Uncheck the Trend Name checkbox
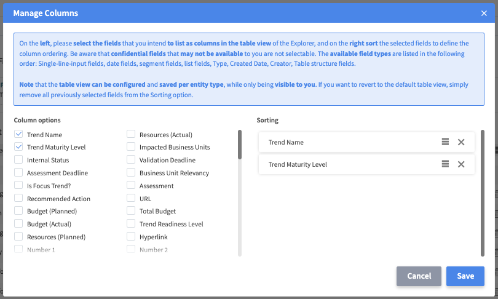The image size is (498, 299). [18, 134]
